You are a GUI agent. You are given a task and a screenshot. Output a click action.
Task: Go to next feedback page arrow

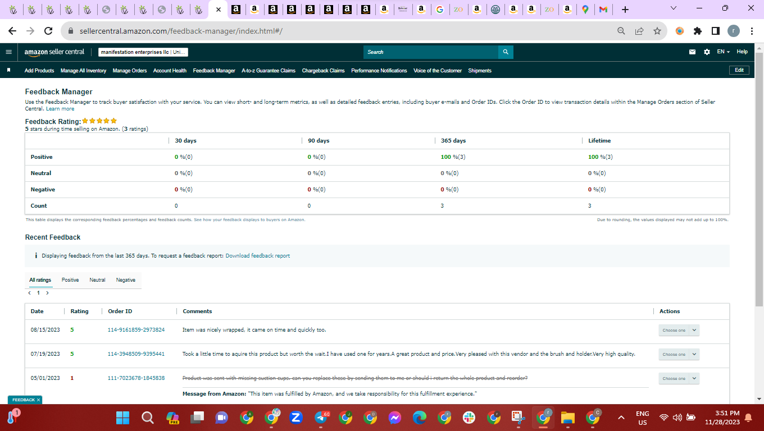click(47, 293)
